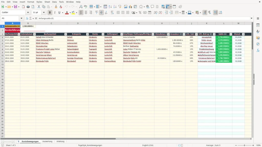Open the sidebar Styles panel
Image resolution: width=262 pixels, height=147 pixels.
pos(258,31)
